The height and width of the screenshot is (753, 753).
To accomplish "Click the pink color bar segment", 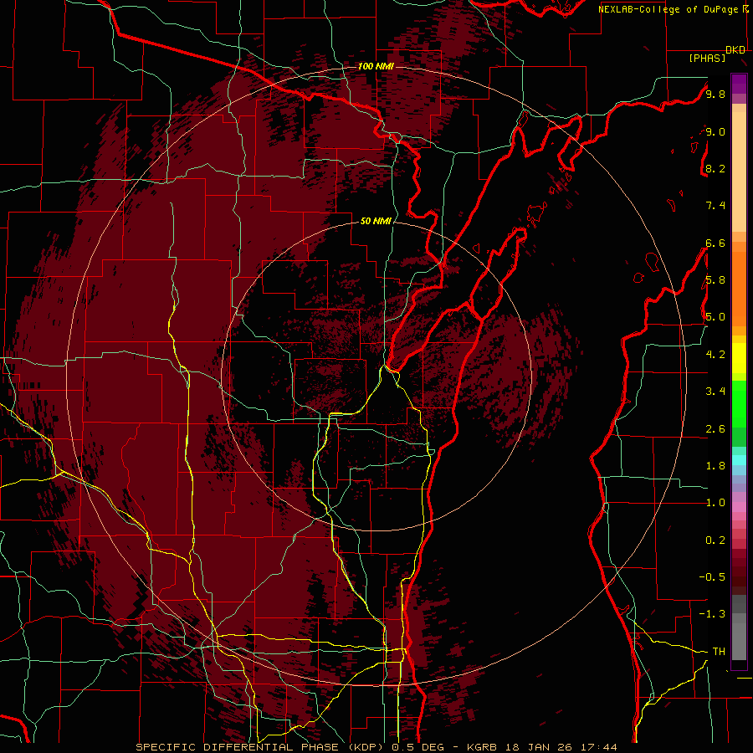I will [739, 507].
